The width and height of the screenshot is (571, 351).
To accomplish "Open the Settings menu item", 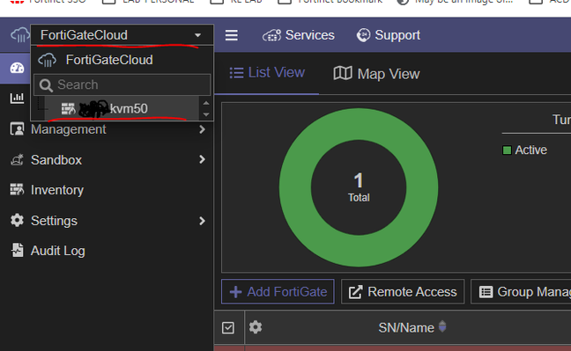I will [54, 221].
